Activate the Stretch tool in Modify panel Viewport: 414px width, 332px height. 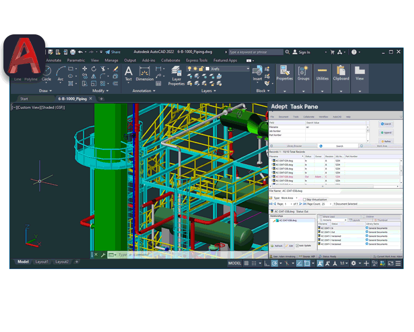pos(85,84)
